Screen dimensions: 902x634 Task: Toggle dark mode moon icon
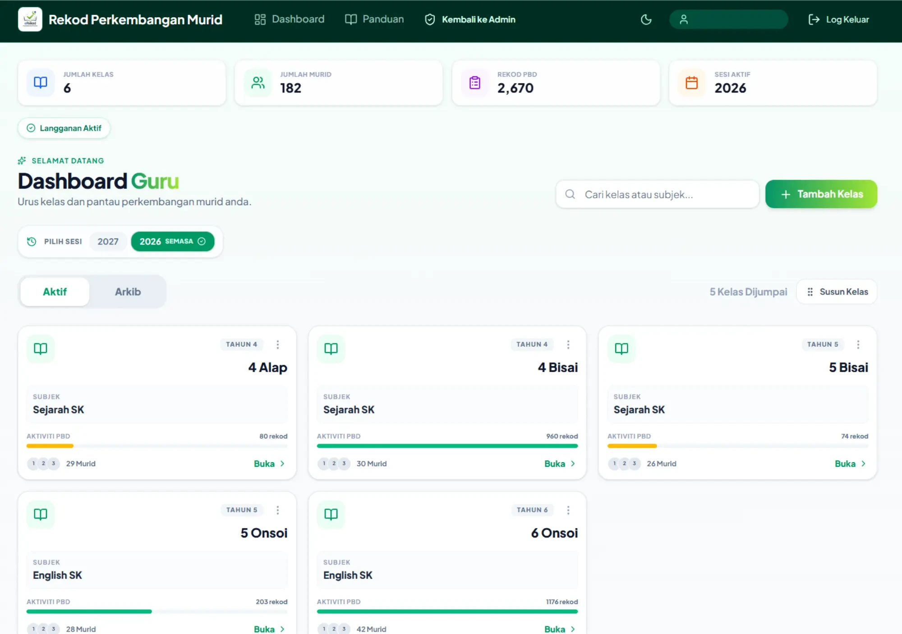pos(646,19)
